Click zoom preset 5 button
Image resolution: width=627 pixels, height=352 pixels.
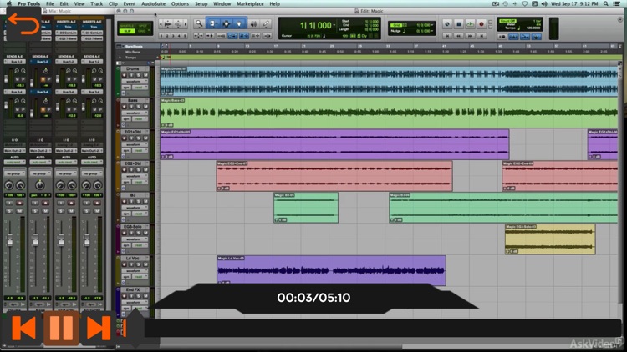point(185,36)
